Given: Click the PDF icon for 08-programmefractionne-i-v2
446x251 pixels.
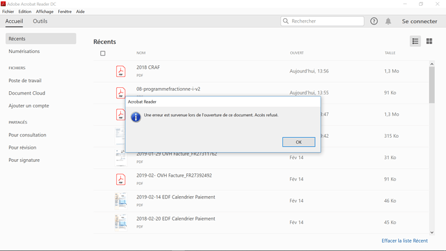Looking at the screenshot, I should pos(121,93).
